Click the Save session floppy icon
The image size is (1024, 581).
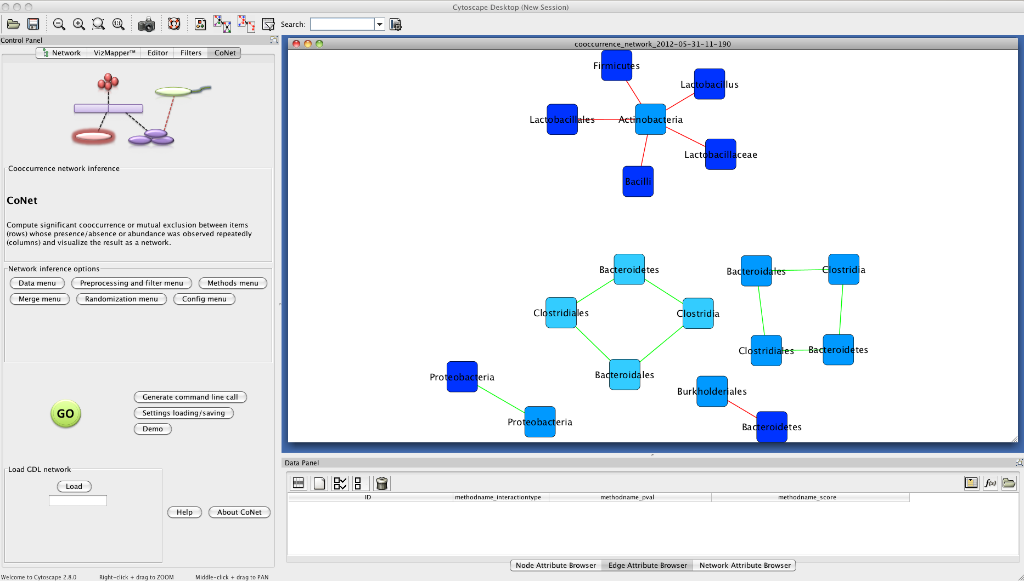33,24
